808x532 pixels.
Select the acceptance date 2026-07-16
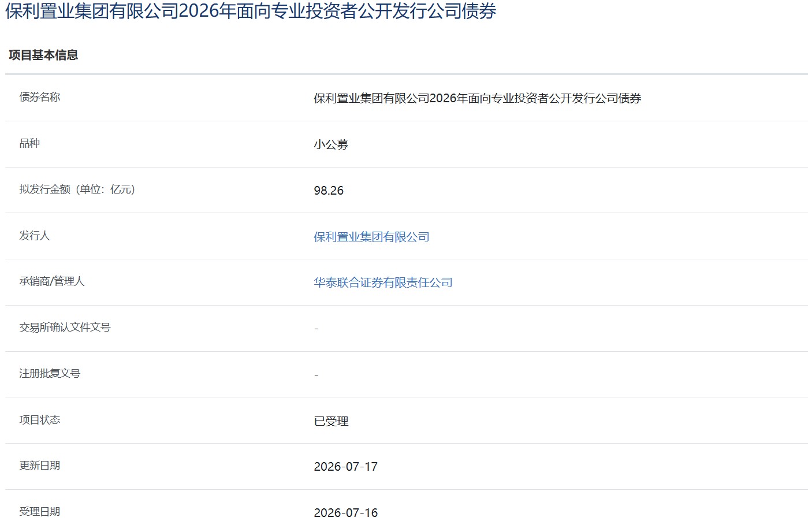click(345, 513)
